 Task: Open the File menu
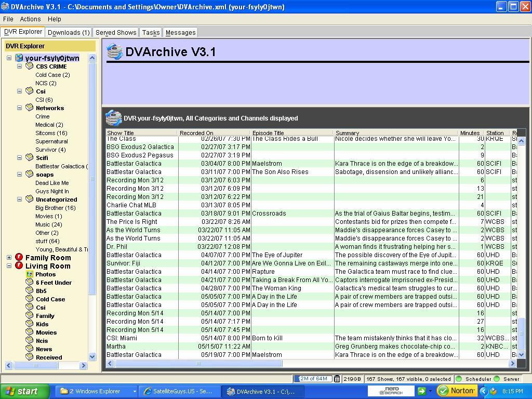[x=8, y=19]
